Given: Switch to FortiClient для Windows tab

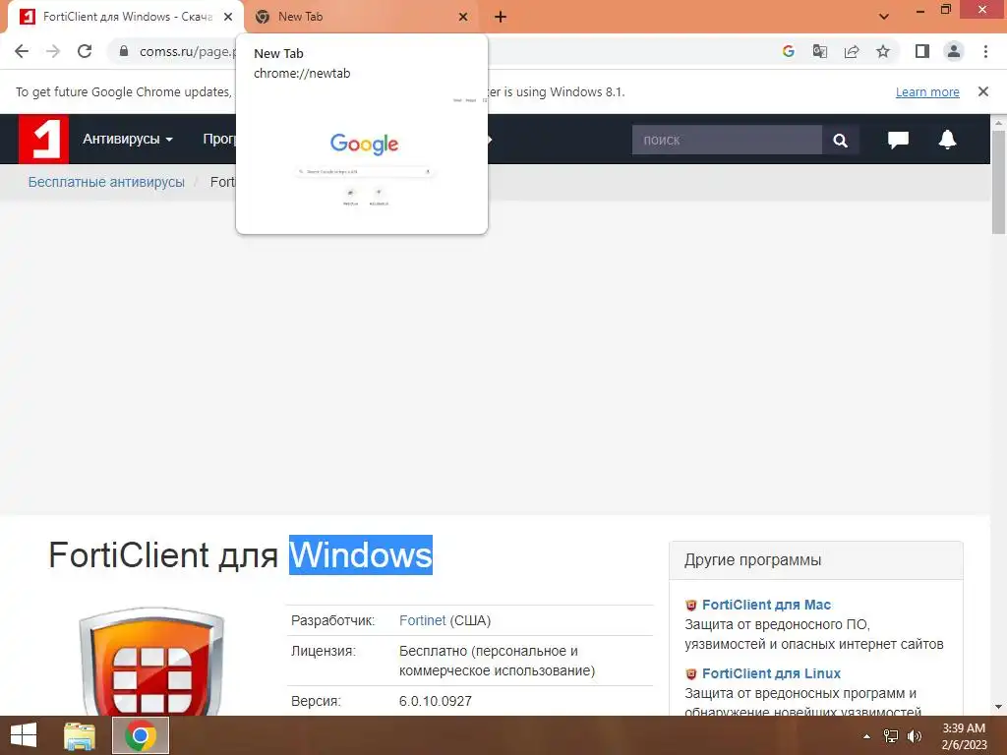Looking at the screenshot, I should (x=125, y=17).
